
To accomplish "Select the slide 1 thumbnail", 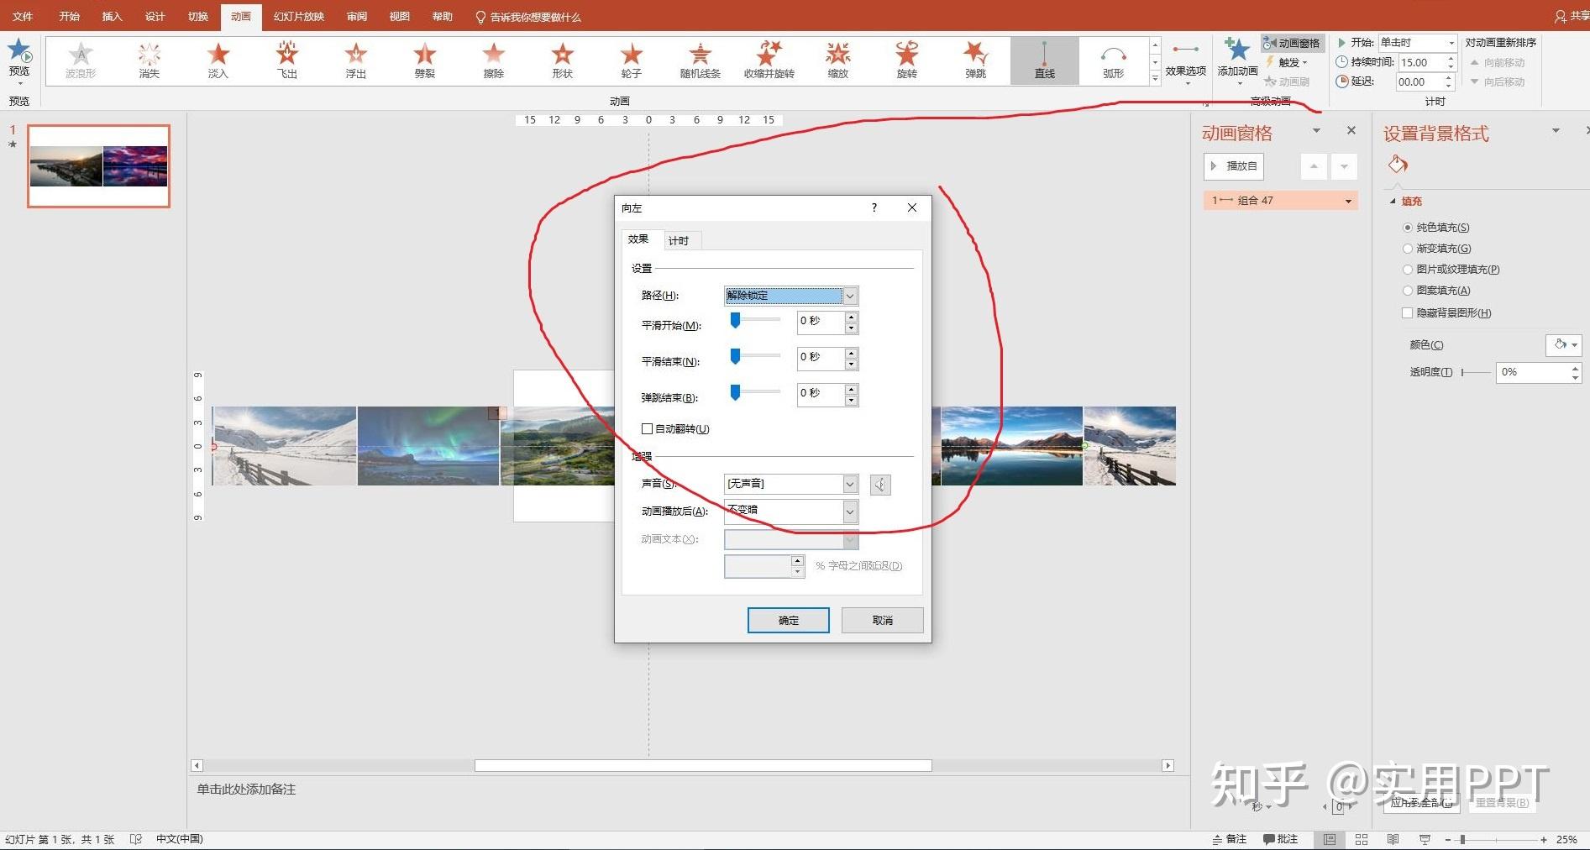I will (99, 165).
